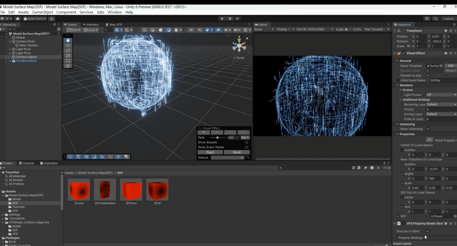Click the Edit button for Asset Template
The image size is (457, 246).
pyautogui.click(x=451, y=65)
